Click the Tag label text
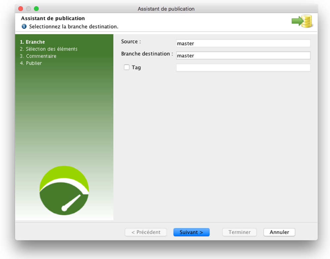The height and width of the screenshot is (259, 330). pyautogui.click(x=136, y=67)
